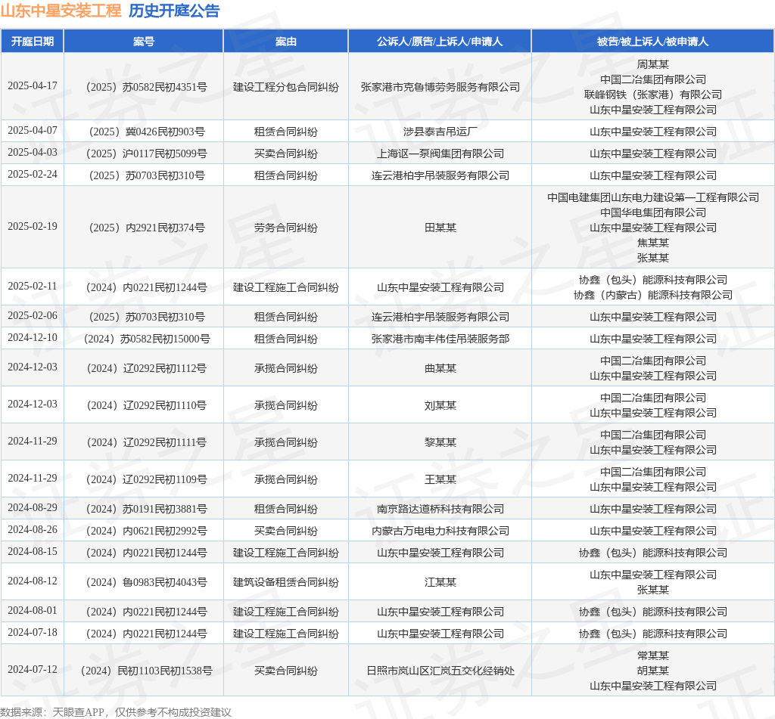Select the 被告/被上诉人/被申请人 column header
The height and width of the screenshot is (719, 775).
(653, 42)
